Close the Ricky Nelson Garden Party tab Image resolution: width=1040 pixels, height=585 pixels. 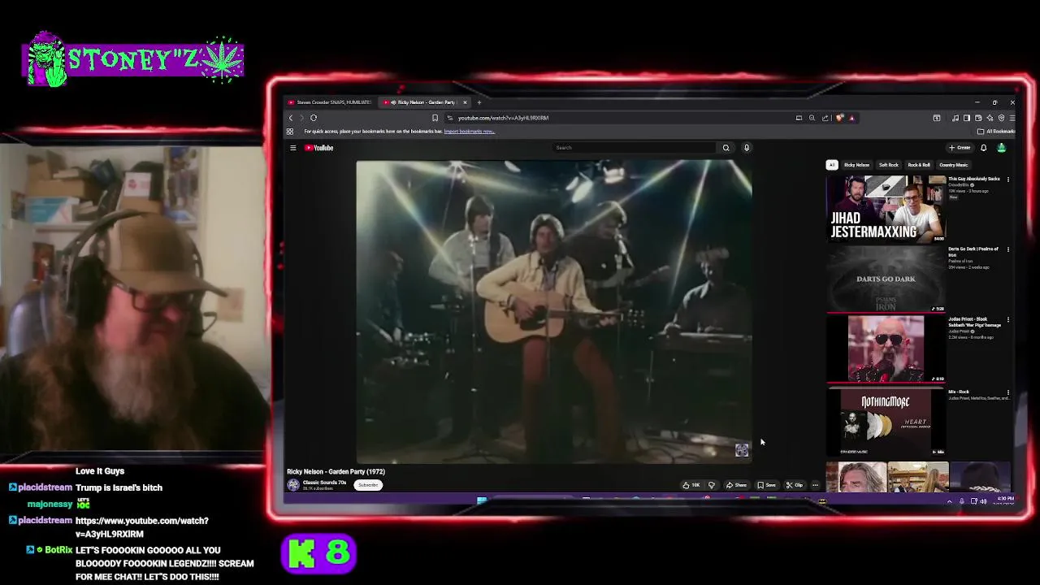click(465, 102)
